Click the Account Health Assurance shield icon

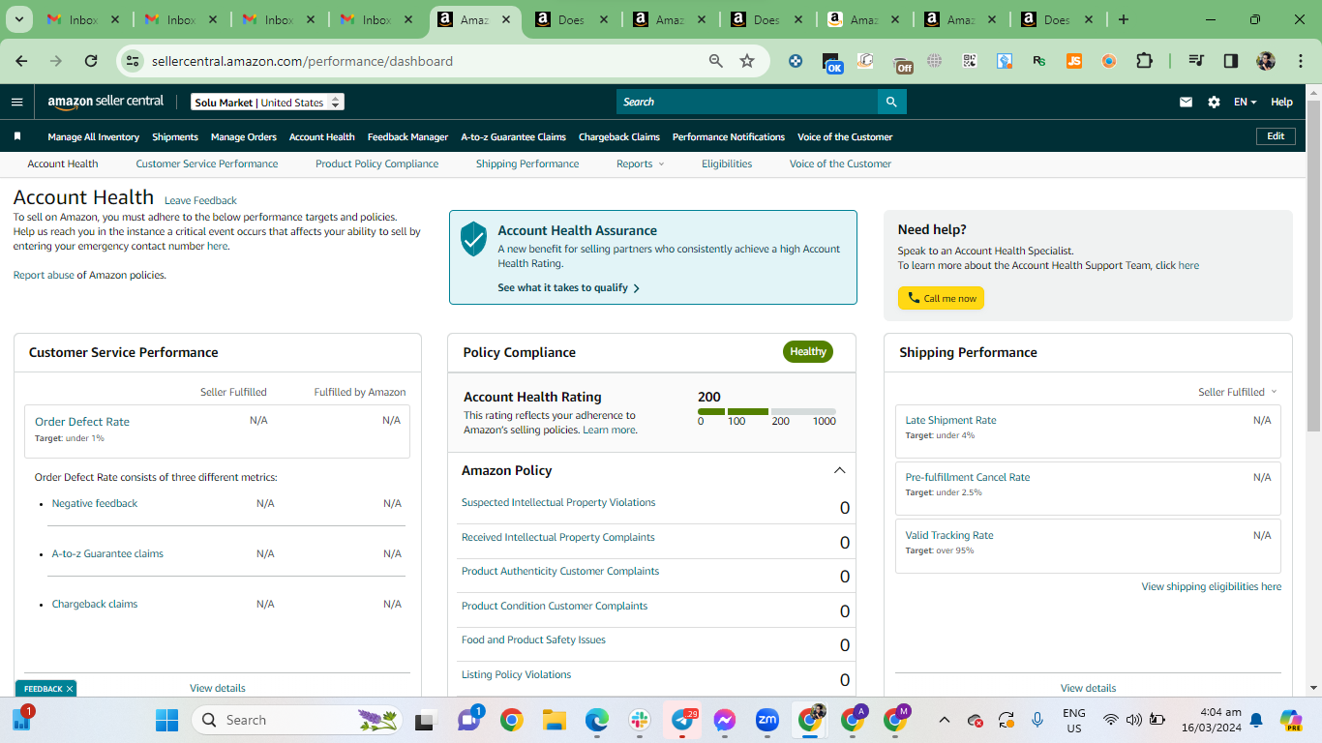[473, 238]
